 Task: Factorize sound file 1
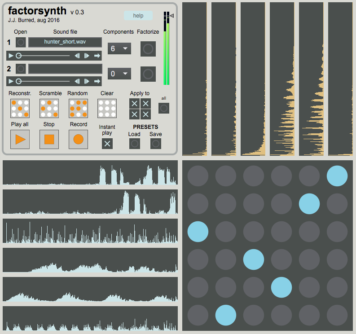[148, 49]
